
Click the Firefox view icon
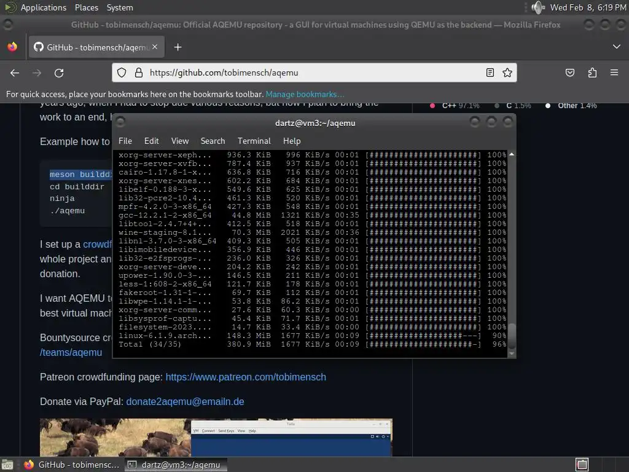(x=12, y=47)
